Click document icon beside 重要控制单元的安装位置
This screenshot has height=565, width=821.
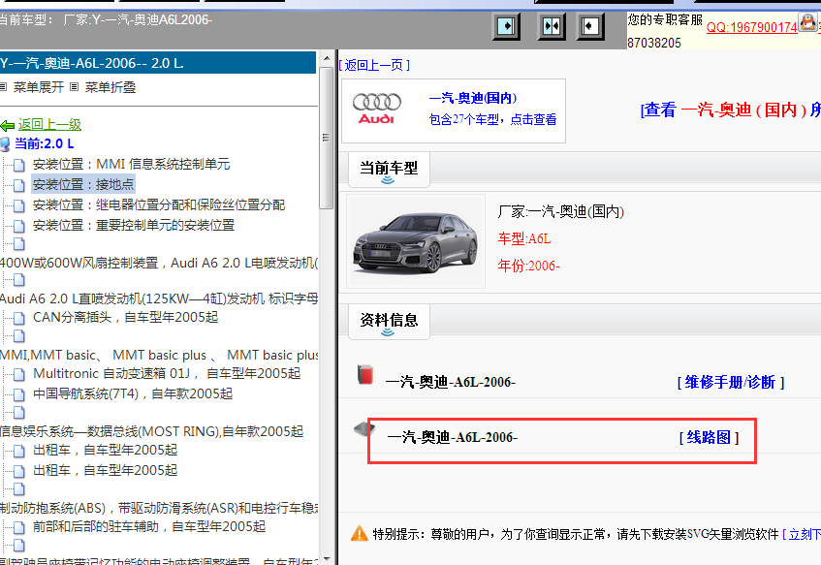pyautogui.click(x=18, y=226)
